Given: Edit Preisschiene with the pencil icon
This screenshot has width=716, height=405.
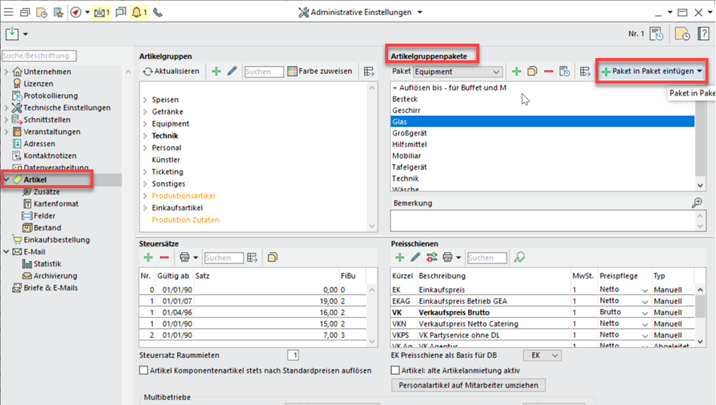Looking at the screenshot, I should pos(415,257).
